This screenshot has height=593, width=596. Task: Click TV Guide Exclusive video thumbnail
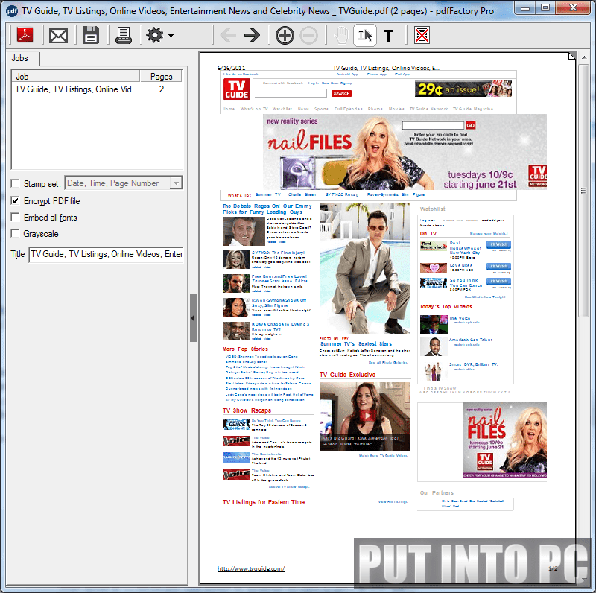click(365, 416)
